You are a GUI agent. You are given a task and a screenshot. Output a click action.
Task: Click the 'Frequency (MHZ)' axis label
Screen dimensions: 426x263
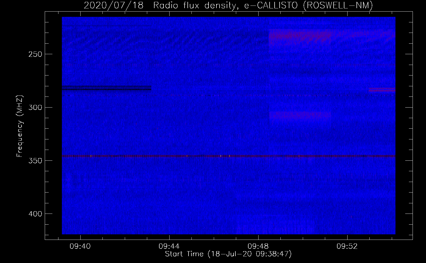(20, 126)
